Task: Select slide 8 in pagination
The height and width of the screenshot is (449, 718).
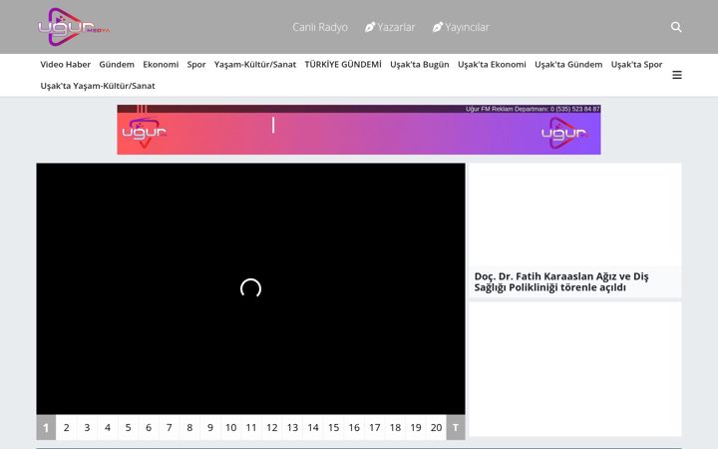Action: [189, 427]
